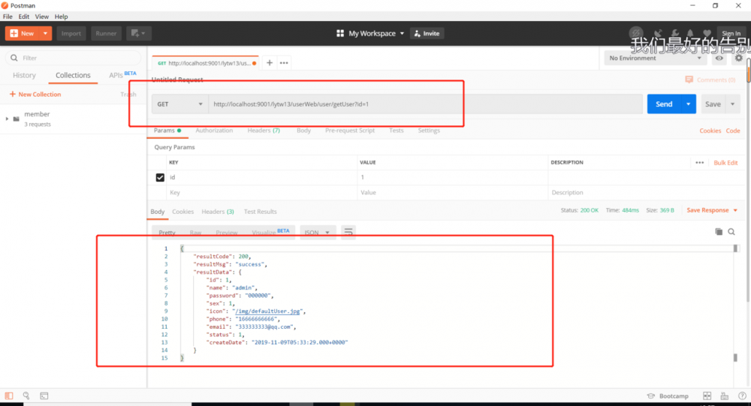Open the response Cookies tab
This screenshot has height=406, width=751.
[x=183, y=211]
